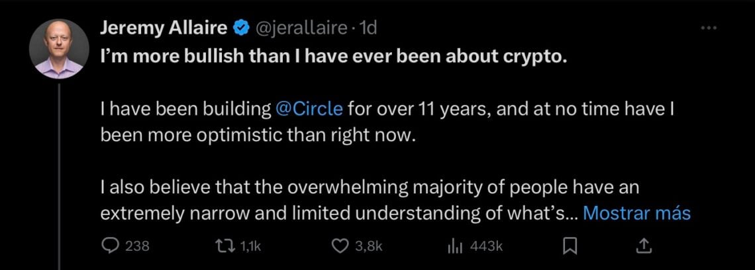Open the @jerallaire handle link
755x270 pixels.
coord(301,28)
